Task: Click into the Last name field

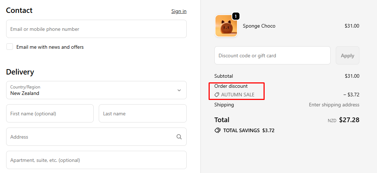Action: (x=143, y=114)
